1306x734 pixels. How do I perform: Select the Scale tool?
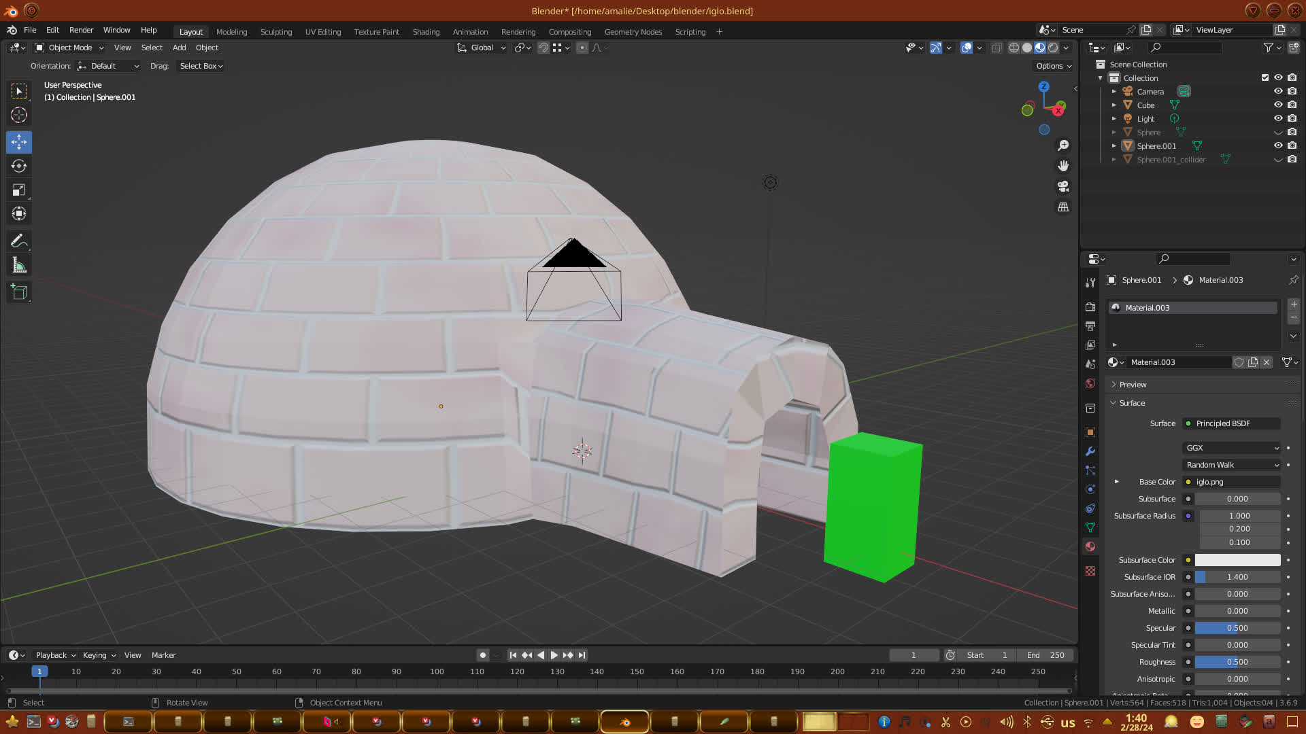(19, 190)
